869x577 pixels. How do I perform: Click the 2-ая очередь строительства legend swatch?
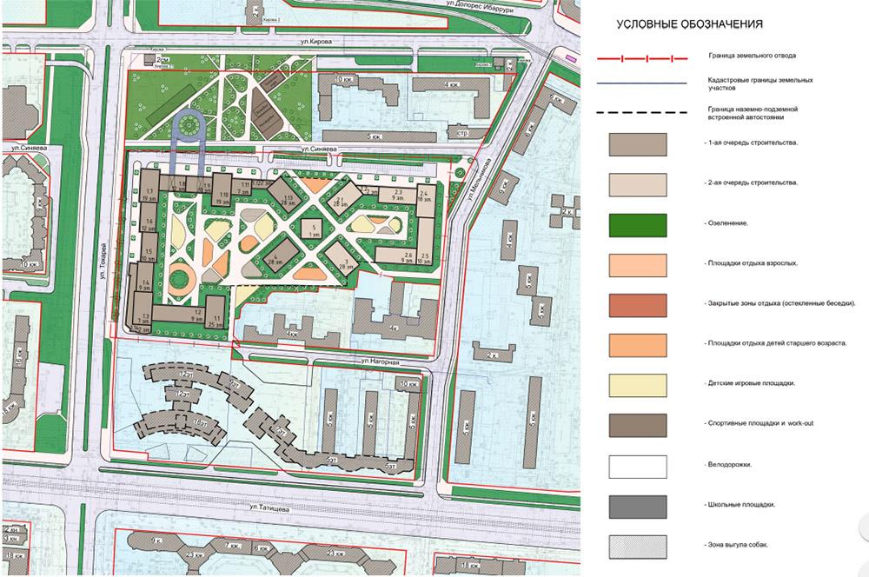coord(638,184)
